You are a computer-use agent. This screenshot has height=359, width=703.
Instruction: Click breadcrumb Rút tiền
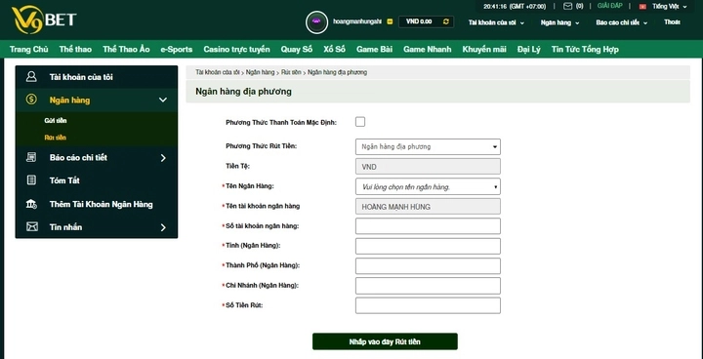(291, 72)
